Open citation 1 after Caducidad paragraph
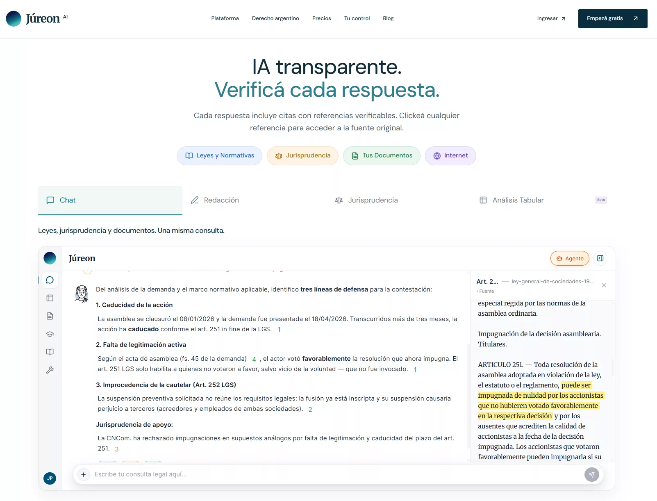The width and height of the screenshot is (657, 501). click(279, 329)
